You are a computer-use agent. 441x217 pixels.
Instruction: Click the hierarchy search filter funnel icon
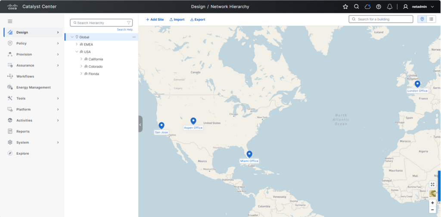129,23
